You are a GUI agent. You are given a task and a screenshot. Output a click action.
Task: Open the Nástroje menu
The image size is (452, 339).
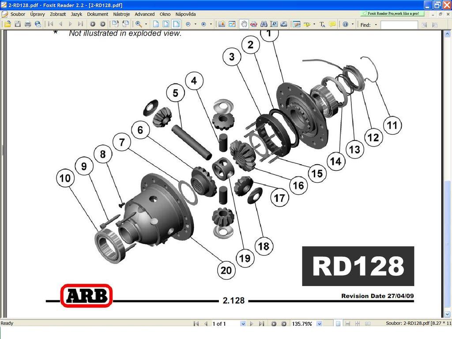(x=121, y=14)
